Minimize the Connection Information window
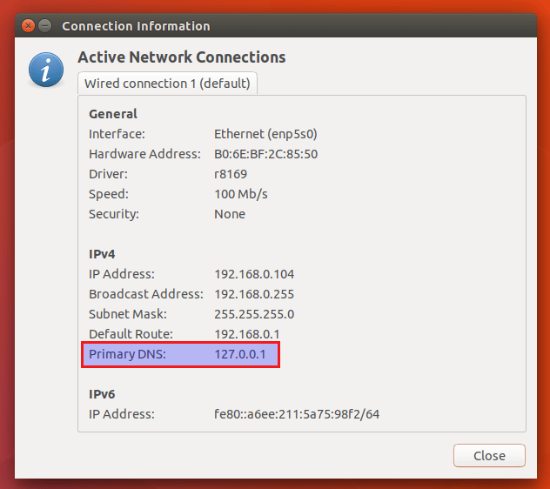Screen dimensions: 550x489 click(x=44, y=26)
